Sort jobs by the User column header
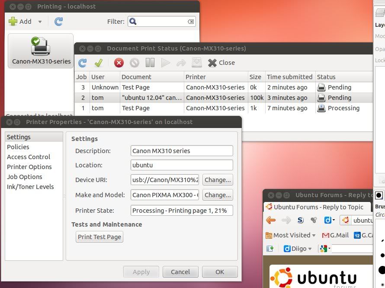 pyautogui.click(x=105, y=77)
